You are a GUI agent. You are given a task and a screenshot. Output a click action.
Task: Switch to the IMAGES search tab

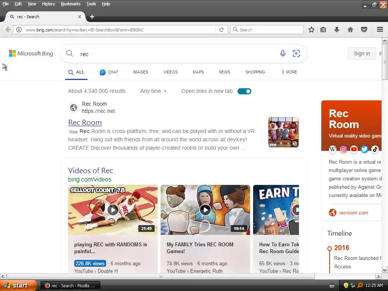[x=141, y=72]
